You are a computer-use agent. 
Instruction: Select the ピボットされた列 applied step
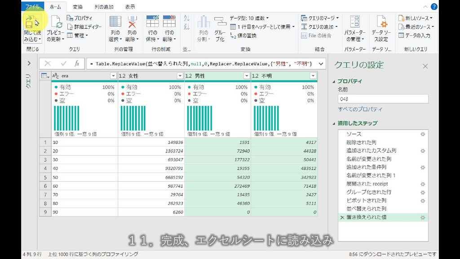point(366,201)
